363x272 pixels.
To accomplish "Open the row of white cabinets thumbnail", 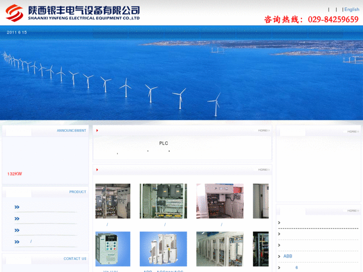I will pos(220,249).
